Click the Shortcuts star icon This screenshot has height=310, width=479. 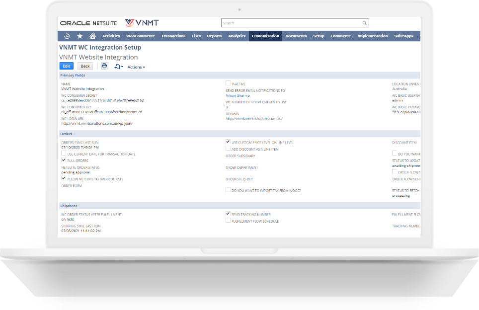80,36
